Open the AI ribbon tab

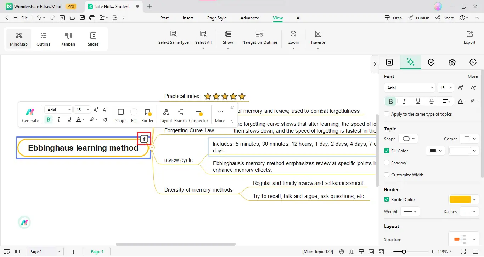pyautogui.click(x=298, y=18)
